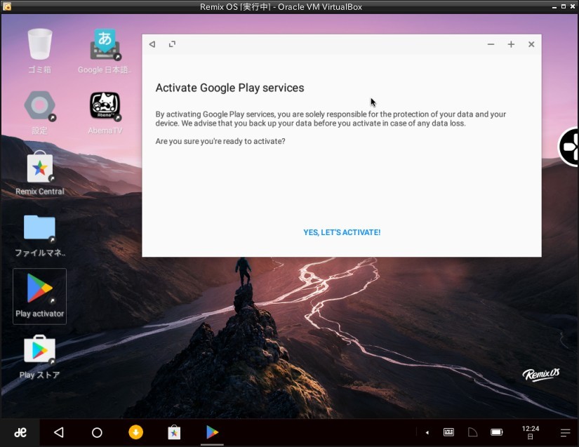
Task: Click YES, LET'S ACTIVATE! button
Action: pyautogui.click(x=342, y=232)
